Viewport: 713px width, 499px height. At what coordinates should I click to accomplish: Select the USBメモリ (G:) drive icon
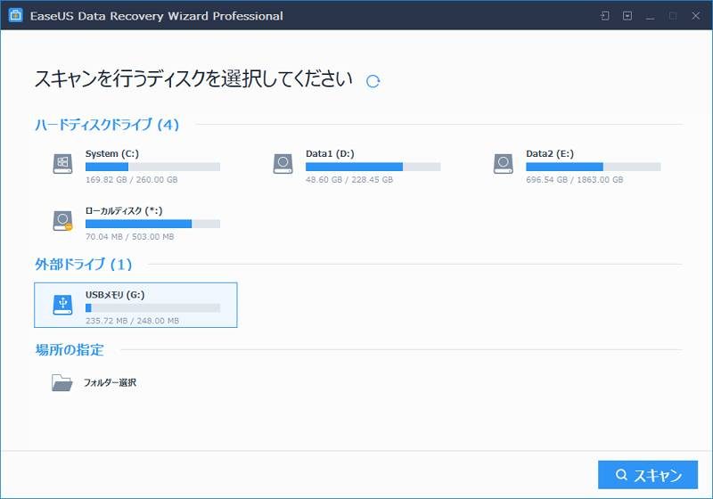61,305
